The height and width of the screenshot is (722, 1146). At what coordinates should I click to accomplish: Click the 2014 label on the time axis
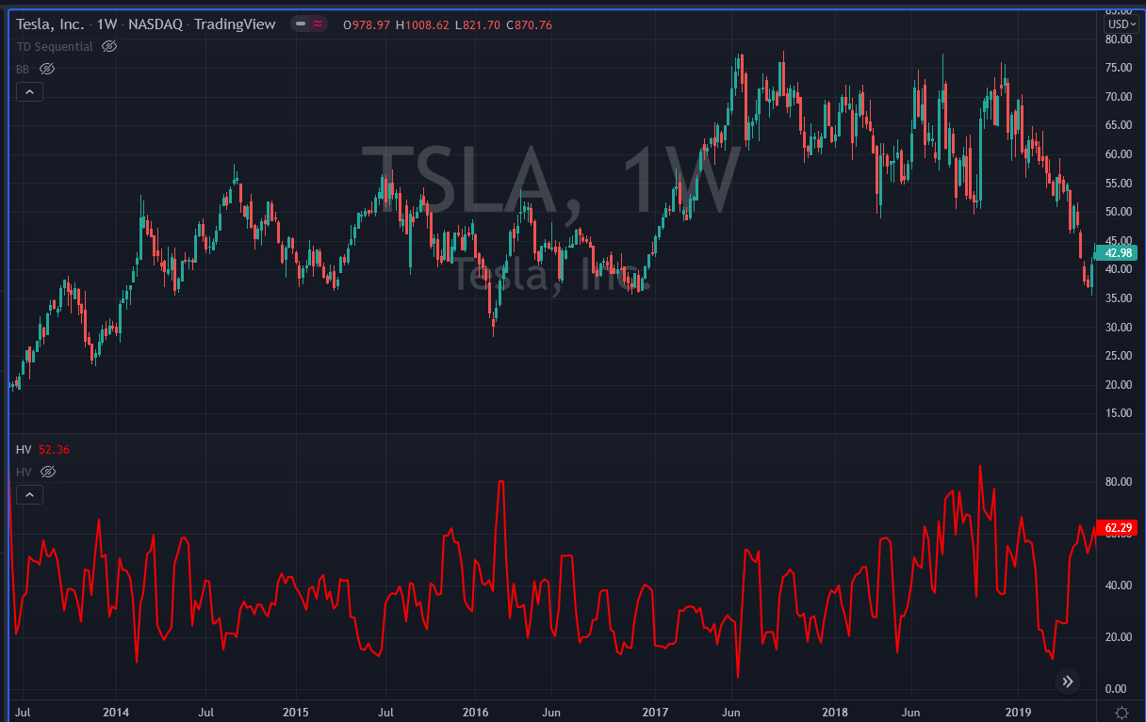point(116,712)
